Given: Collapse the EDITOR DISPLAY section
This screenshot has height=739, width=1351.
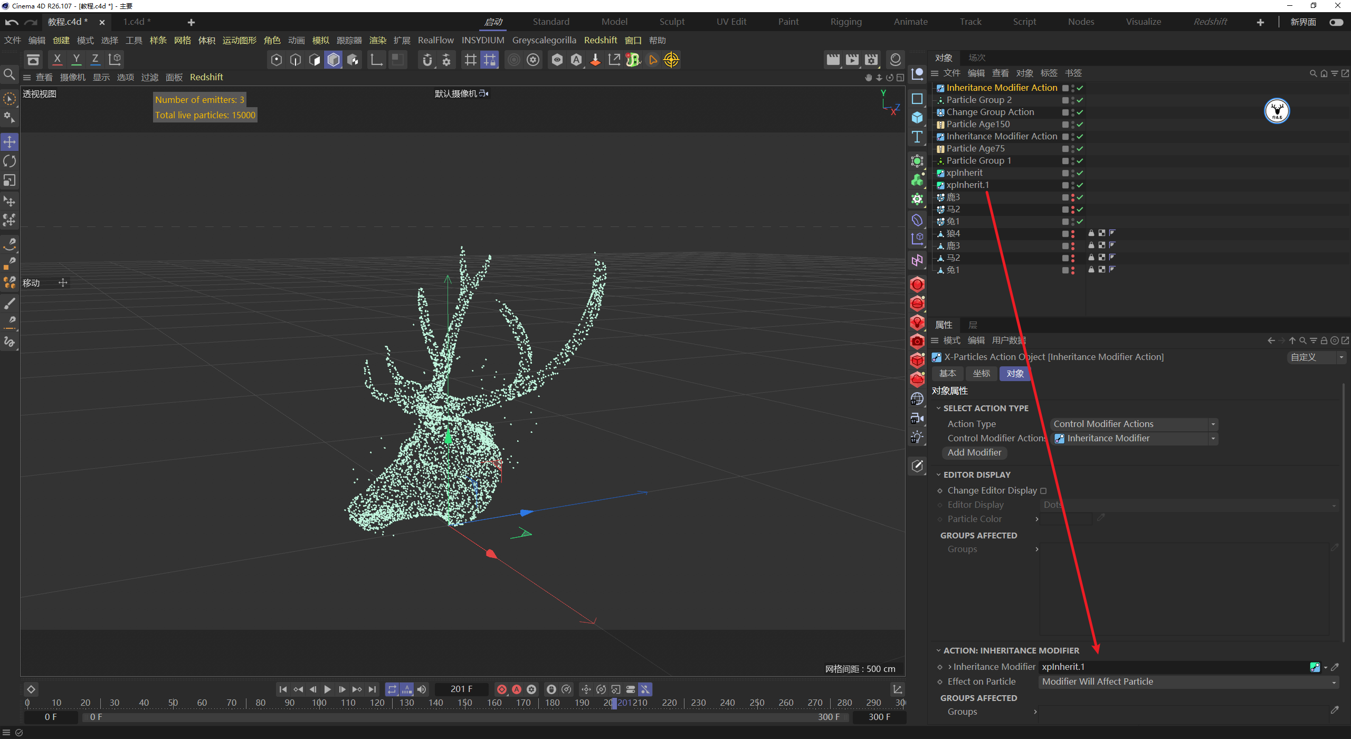Looking at the screenshot, I should [x=938, y=475].
